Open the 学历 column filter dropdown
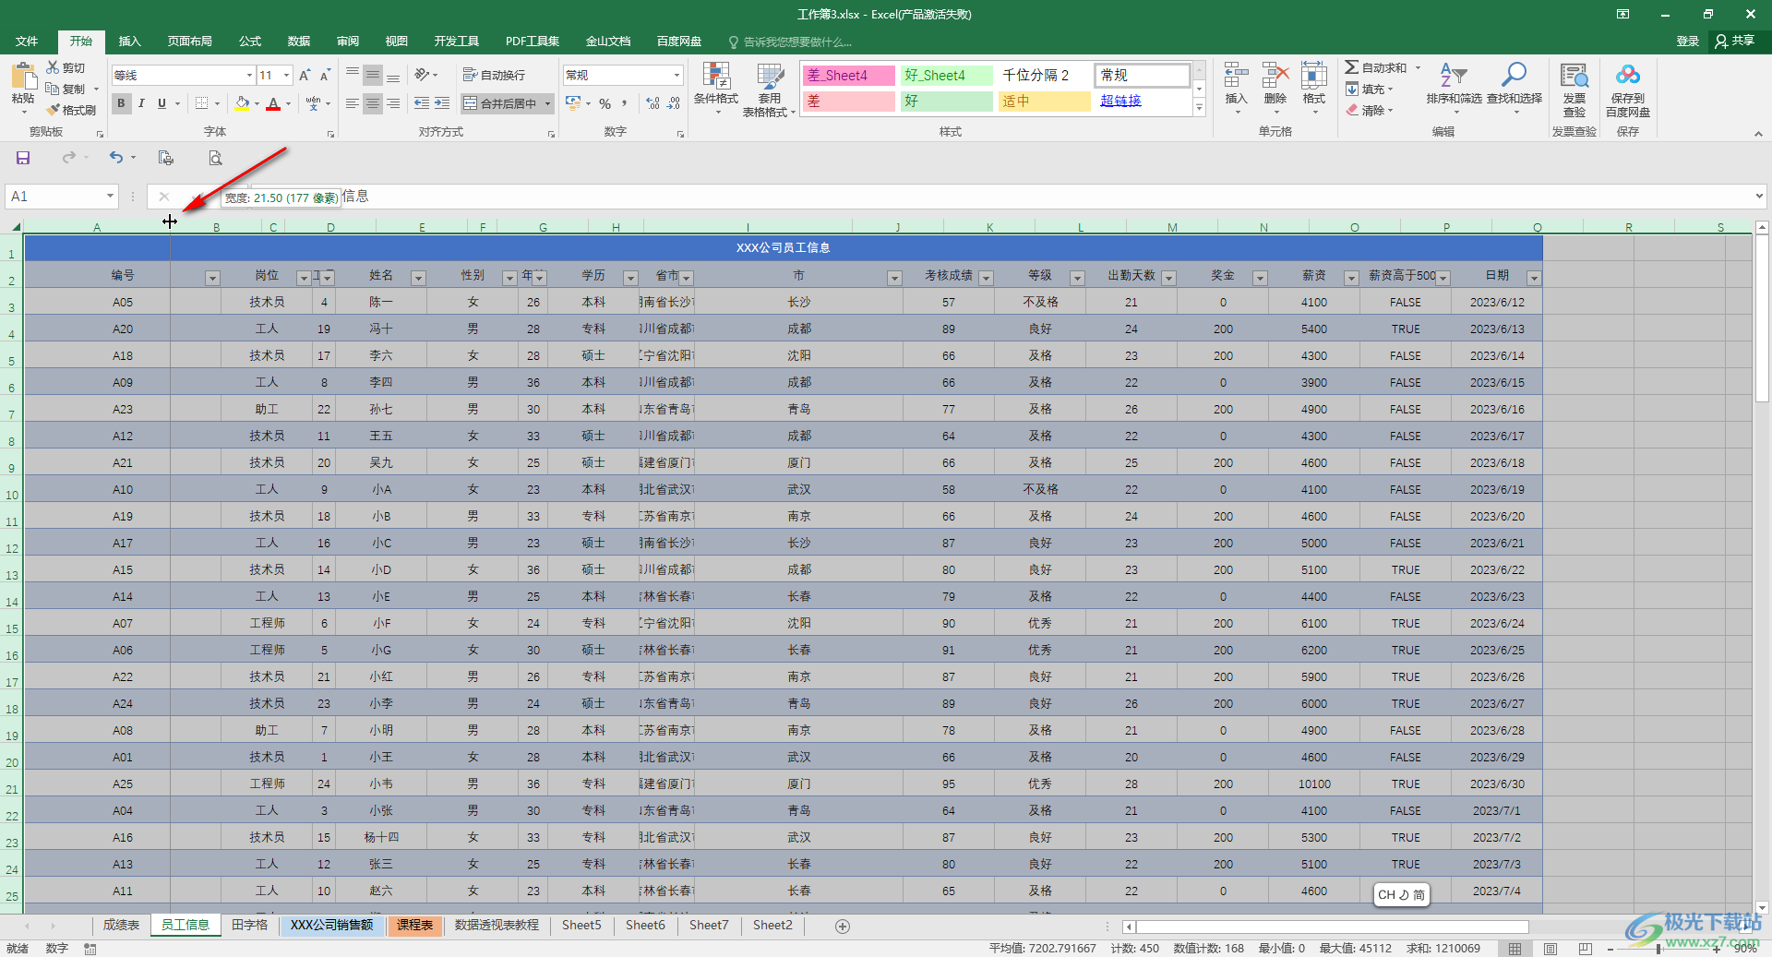The image size is (1772, 957). click(630, 278)
